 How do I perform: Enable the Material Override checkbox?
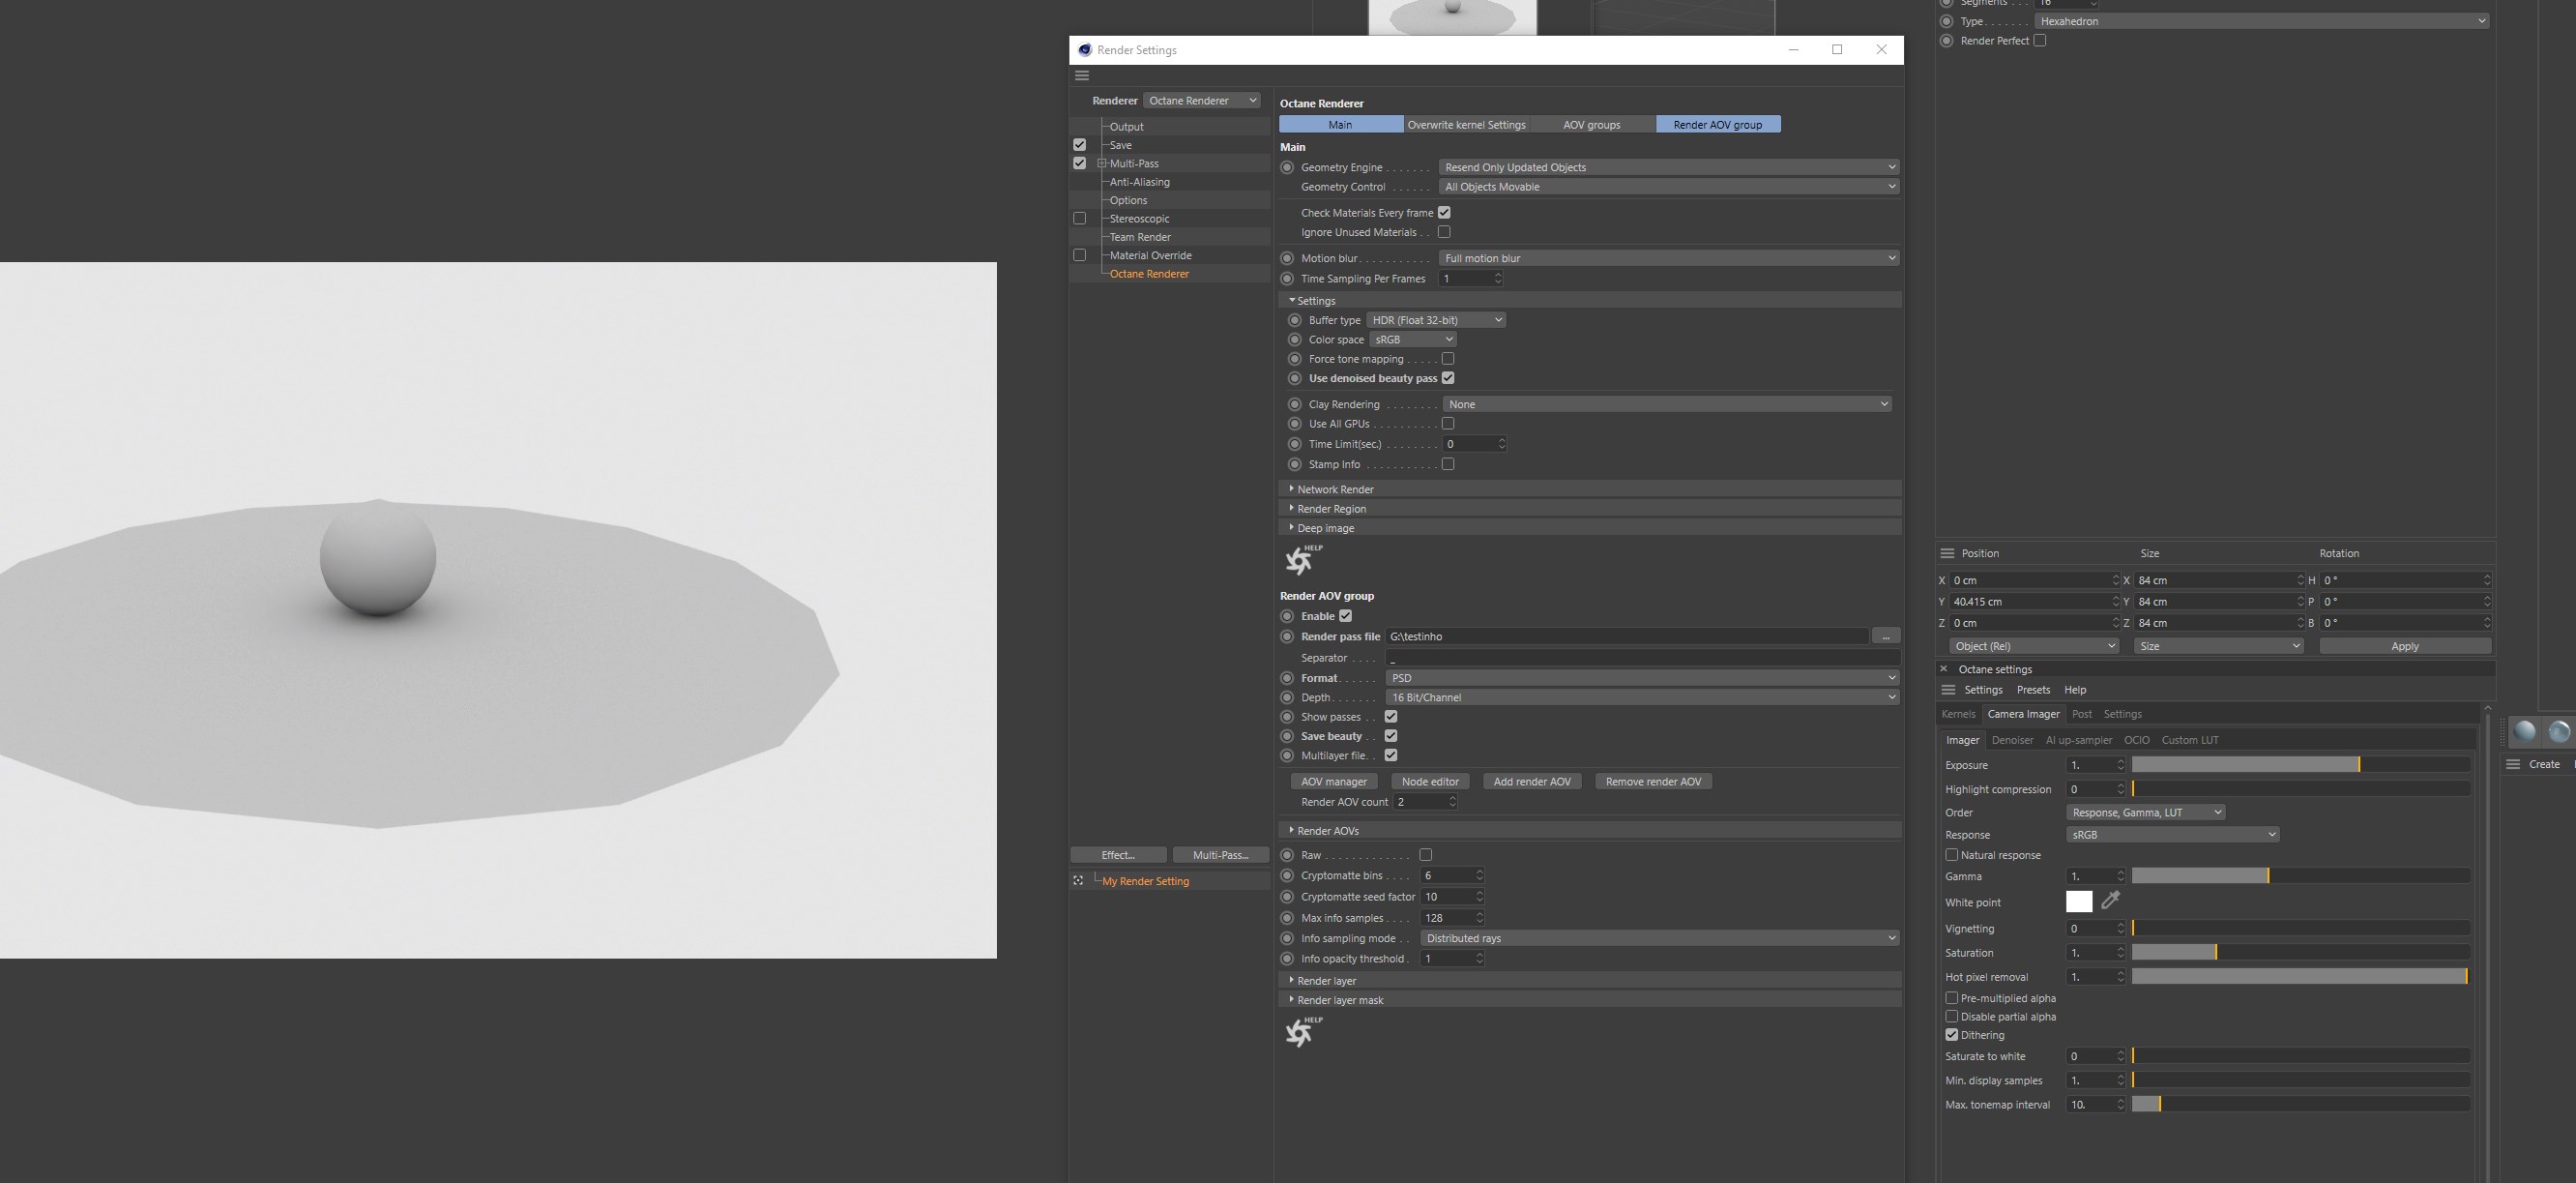[x=1079, y=255]
